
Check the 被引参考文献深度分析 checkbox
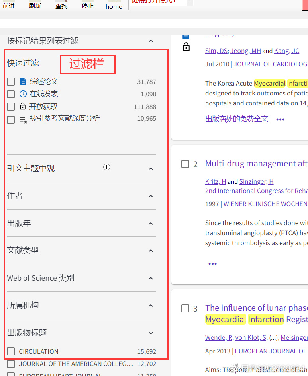click(x=11, y=119)
